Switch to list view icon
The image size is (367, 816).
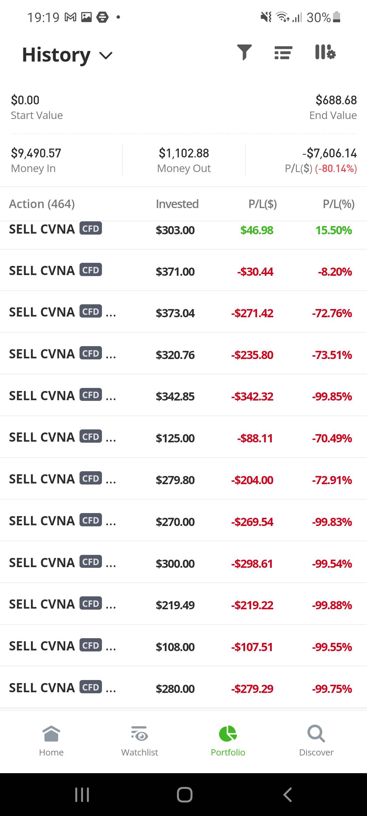pyautogui.click(x=283, y=53)
